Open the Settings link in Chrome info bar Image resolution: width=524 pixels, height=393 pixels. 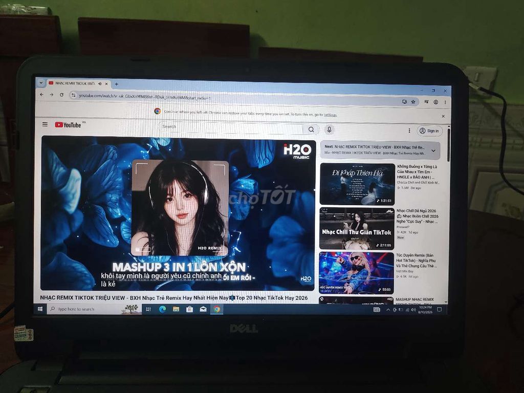click(330, 115)
